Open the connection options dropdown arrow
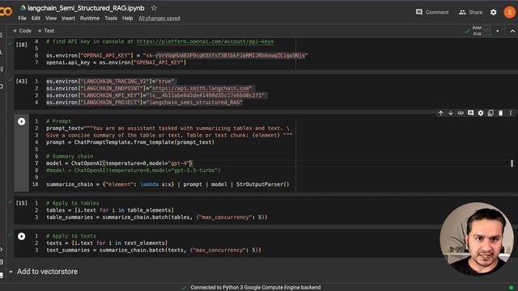518x291 pixels. pyautogui.click(x=498, y=31)
